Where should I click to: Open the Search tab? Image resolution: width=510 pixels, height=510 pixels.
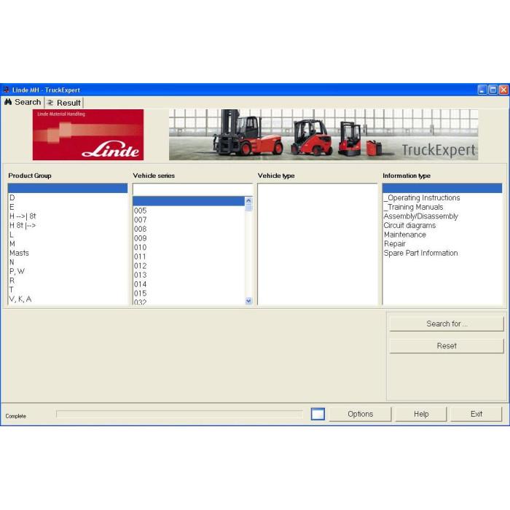(x=23, y=102)
